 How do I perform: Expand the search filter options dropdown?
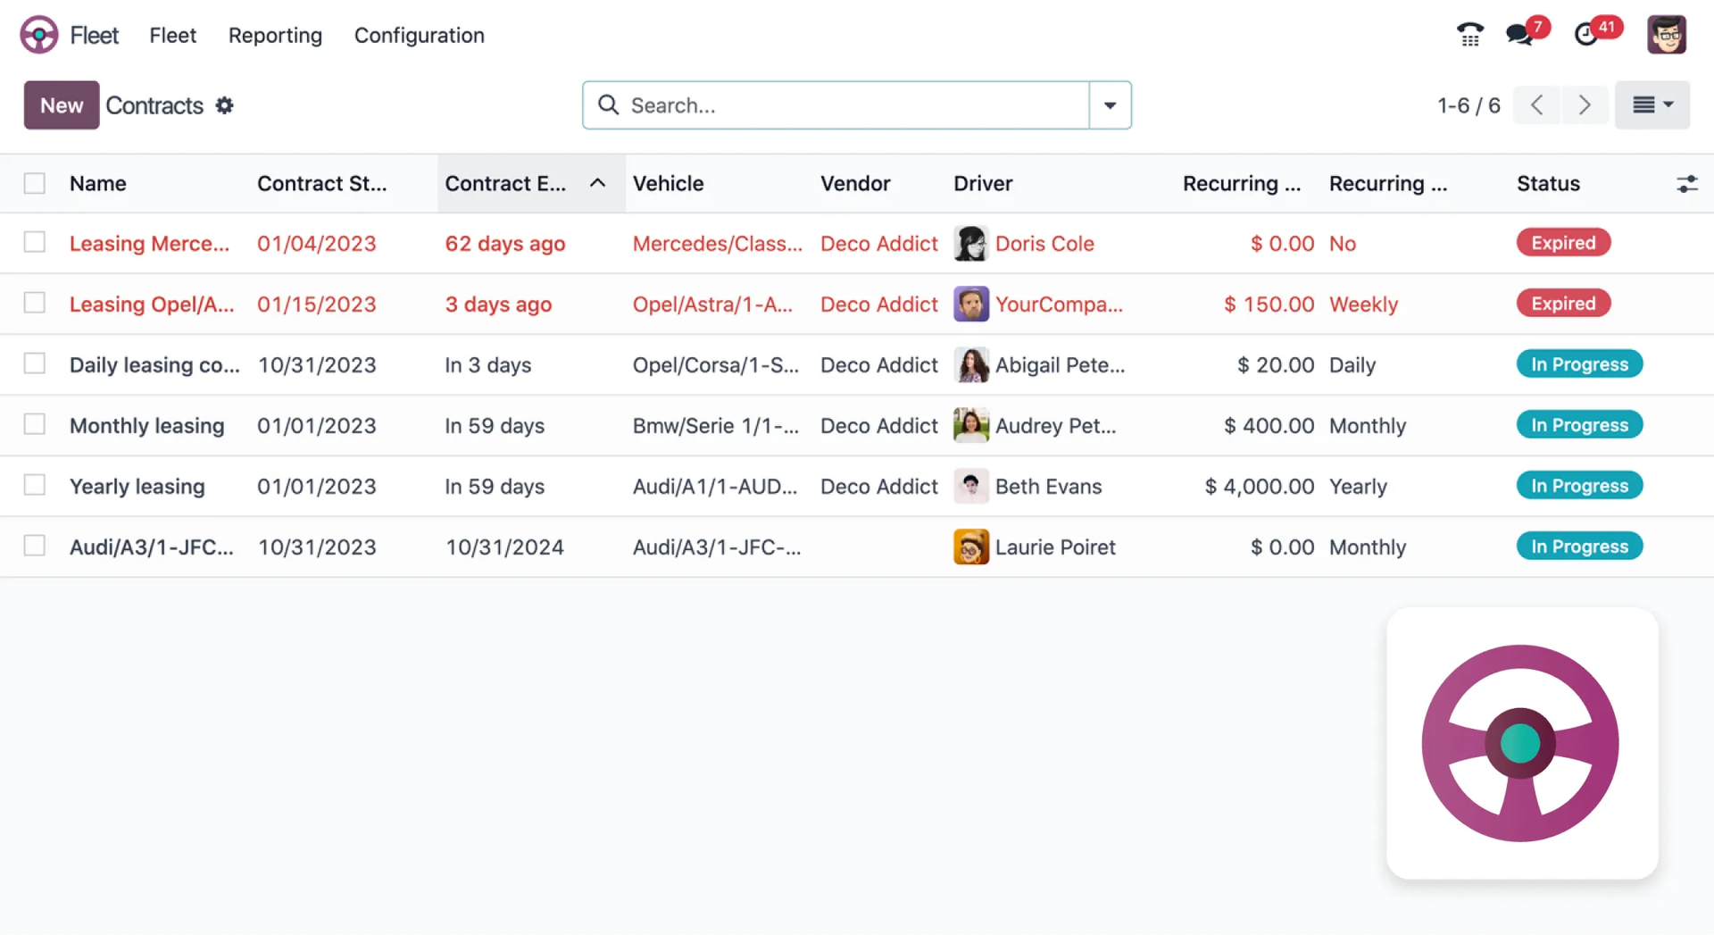1110,105
